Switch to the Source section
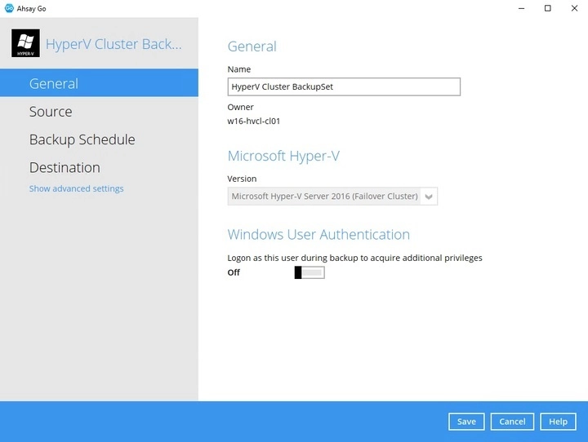This screenshot has height=442, width=588. pyautogui.click(x=51, y=112)
